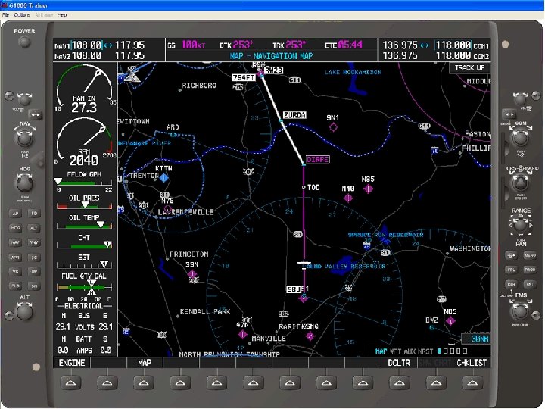This screenshot has height=409, width=545.
Task: Click the N75 airport symbol
Action: coord(167,209)
